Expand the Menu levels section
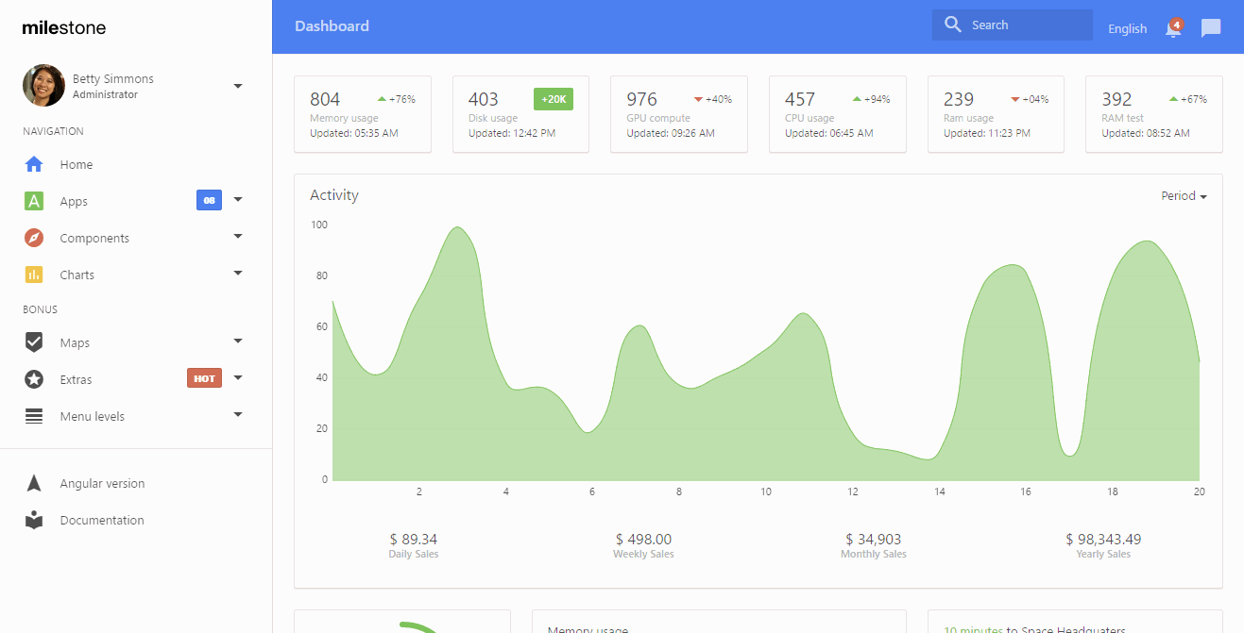Viewport: 1244px width, 633px height. pos(237,415)
